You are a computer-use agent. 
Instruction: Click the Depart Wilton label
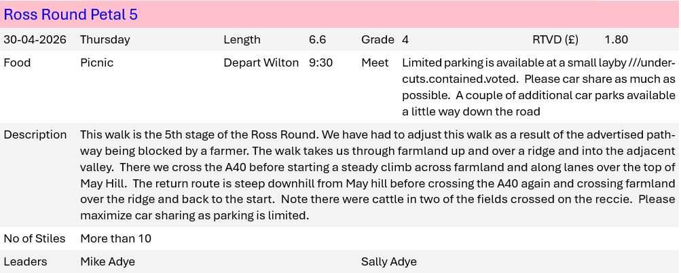point(261,62)
